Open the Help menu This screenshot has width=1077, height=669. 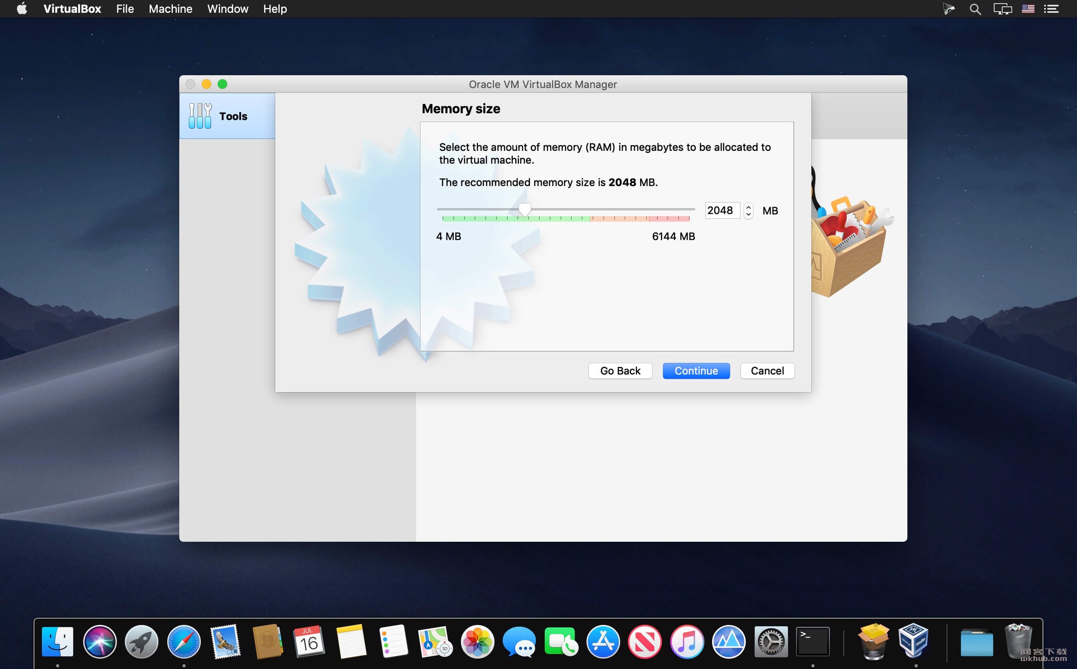[275, 9]
